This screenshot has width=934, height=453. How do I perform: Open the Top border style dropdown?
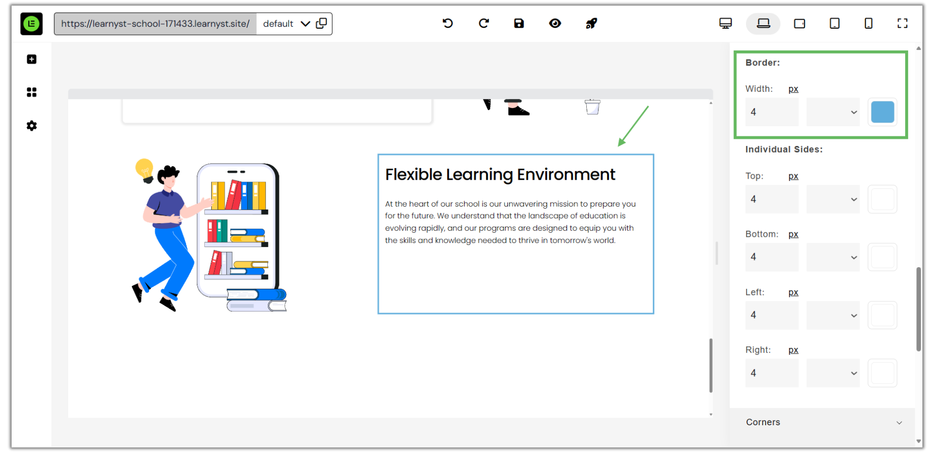pyautogui.click(x=832, y=199)
